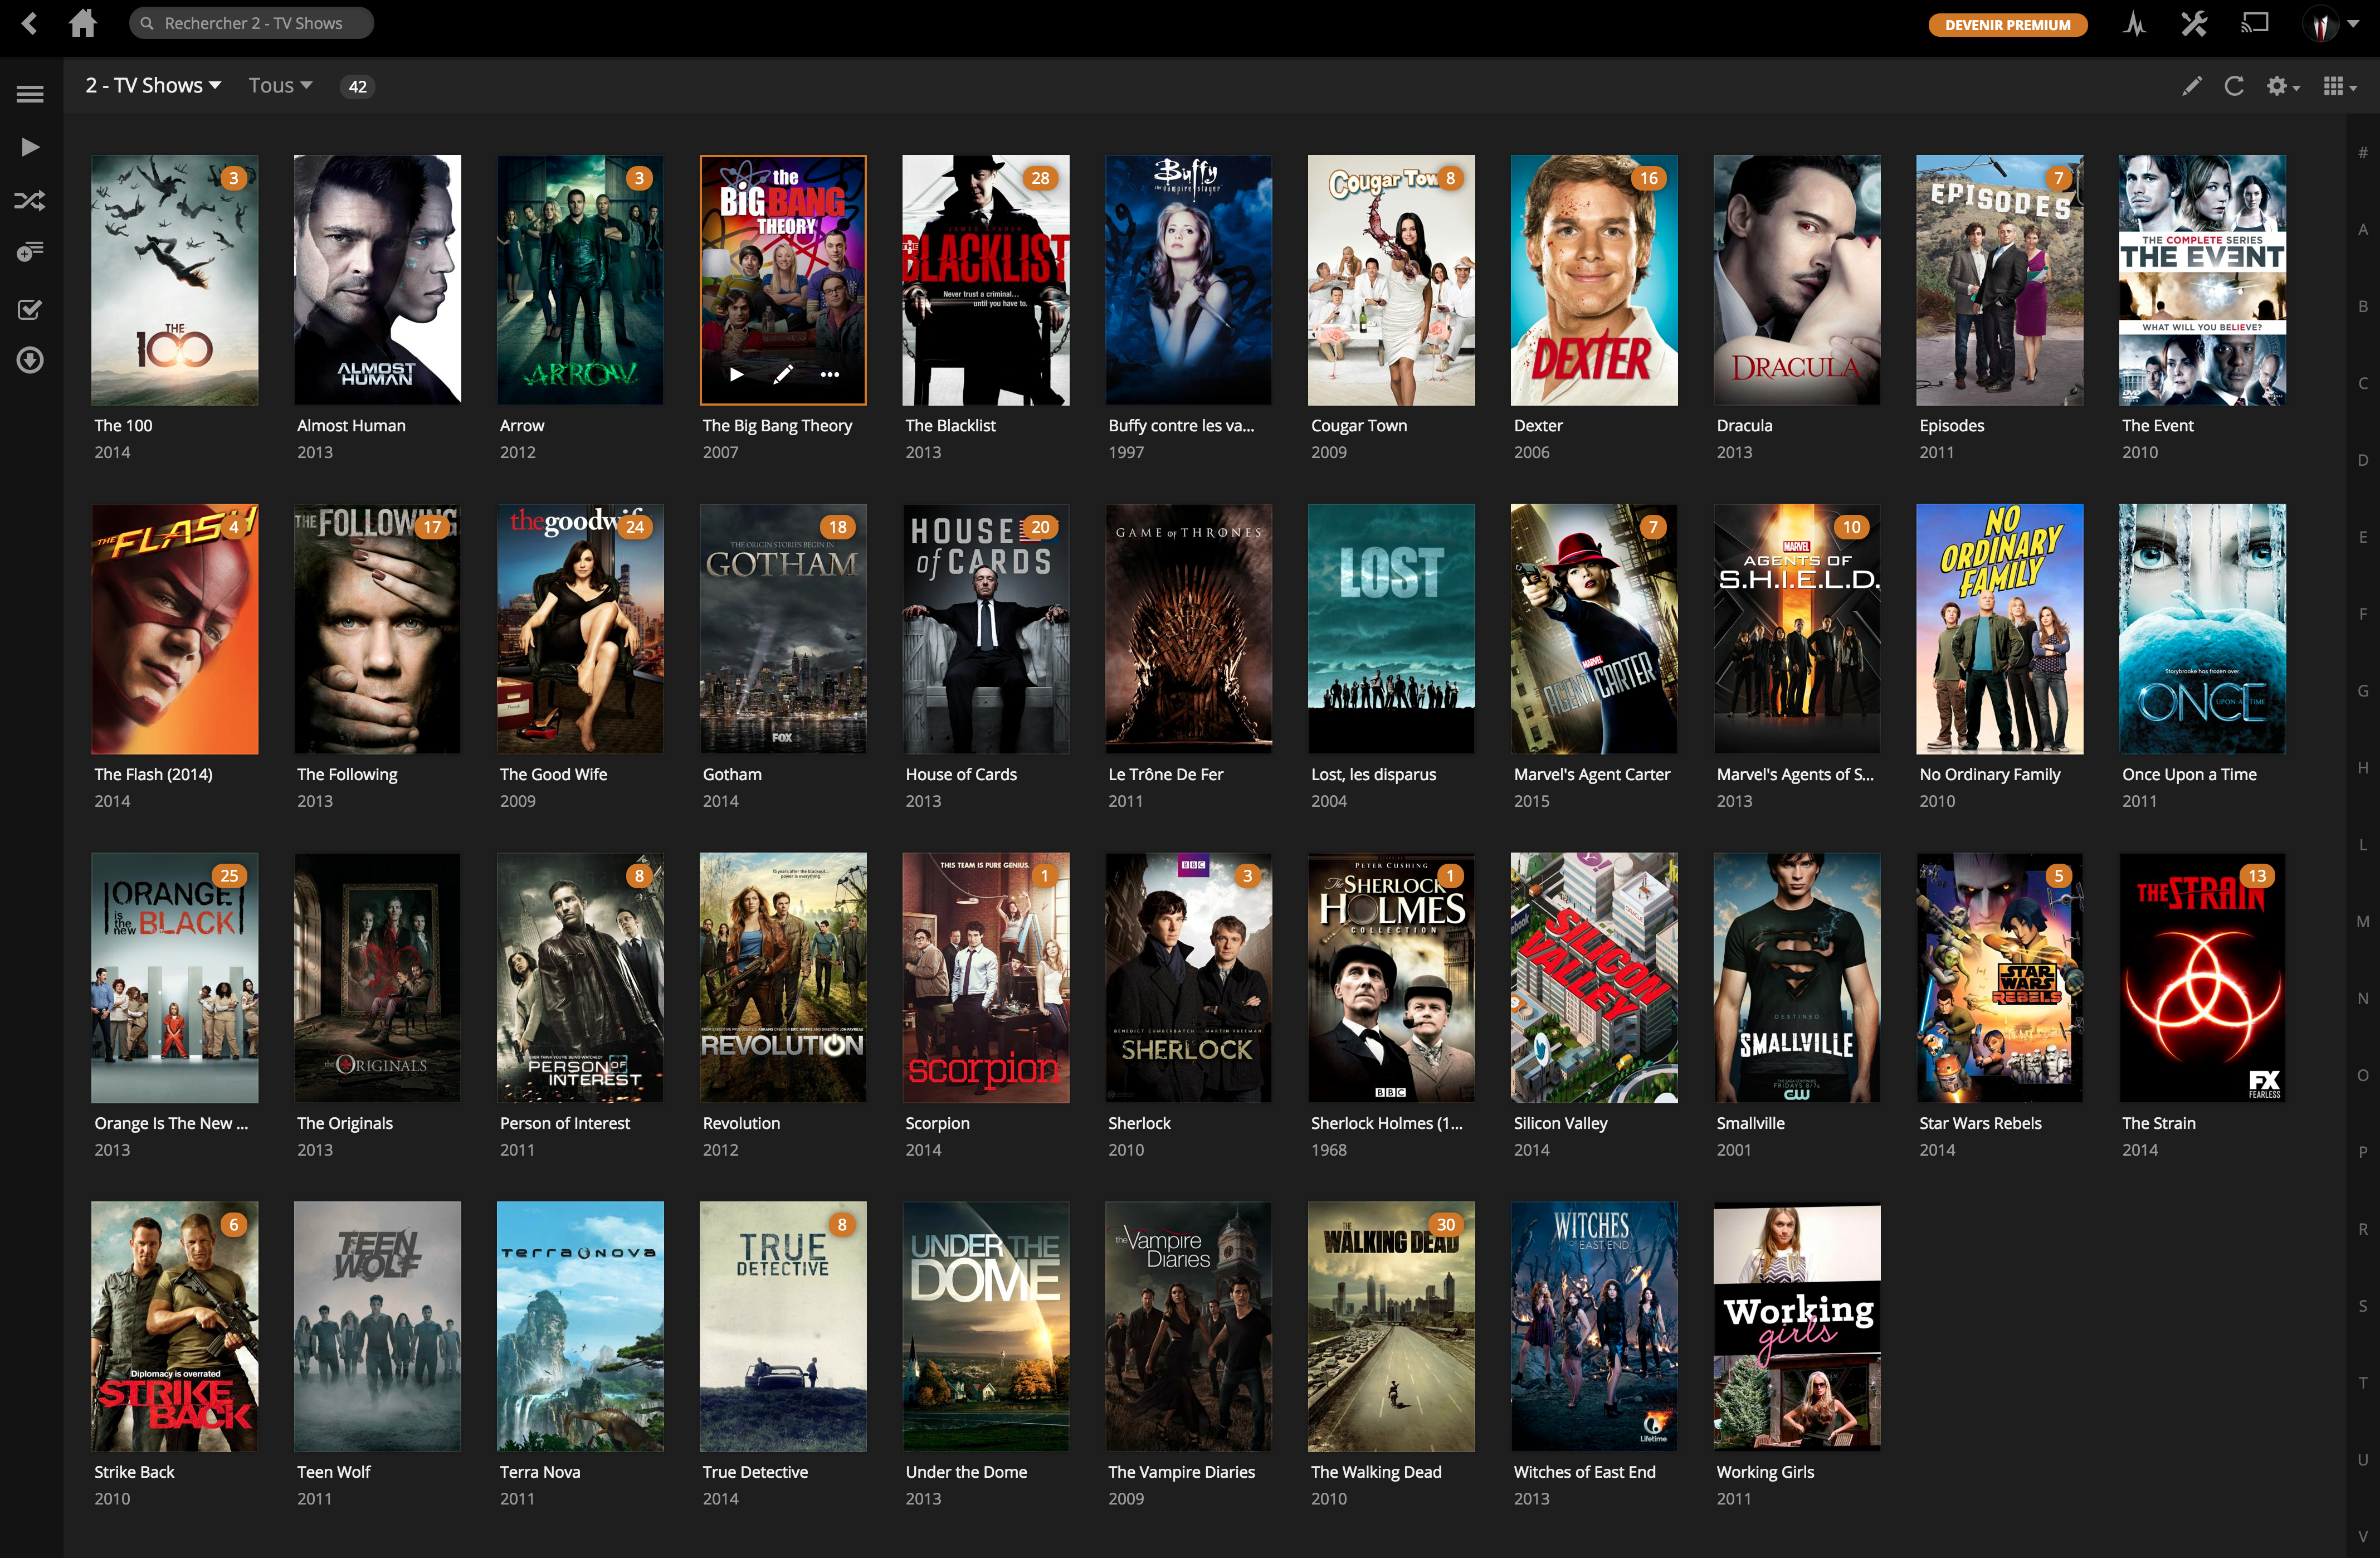The image size is (2380, 1558).
Task: Open the settings tools wrench icon
Action: (x=2193, y=24)
